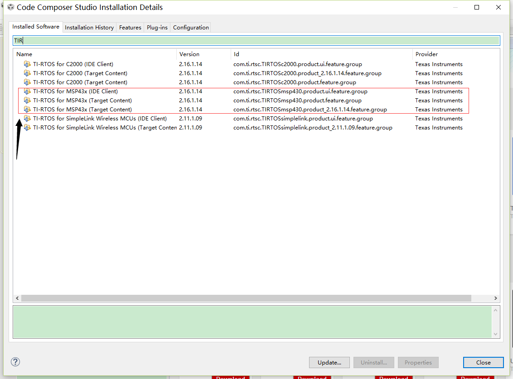The width and height of the screenshot is (513, 379).
Task: Click the Uninstall... button
Action: point(373,362)
